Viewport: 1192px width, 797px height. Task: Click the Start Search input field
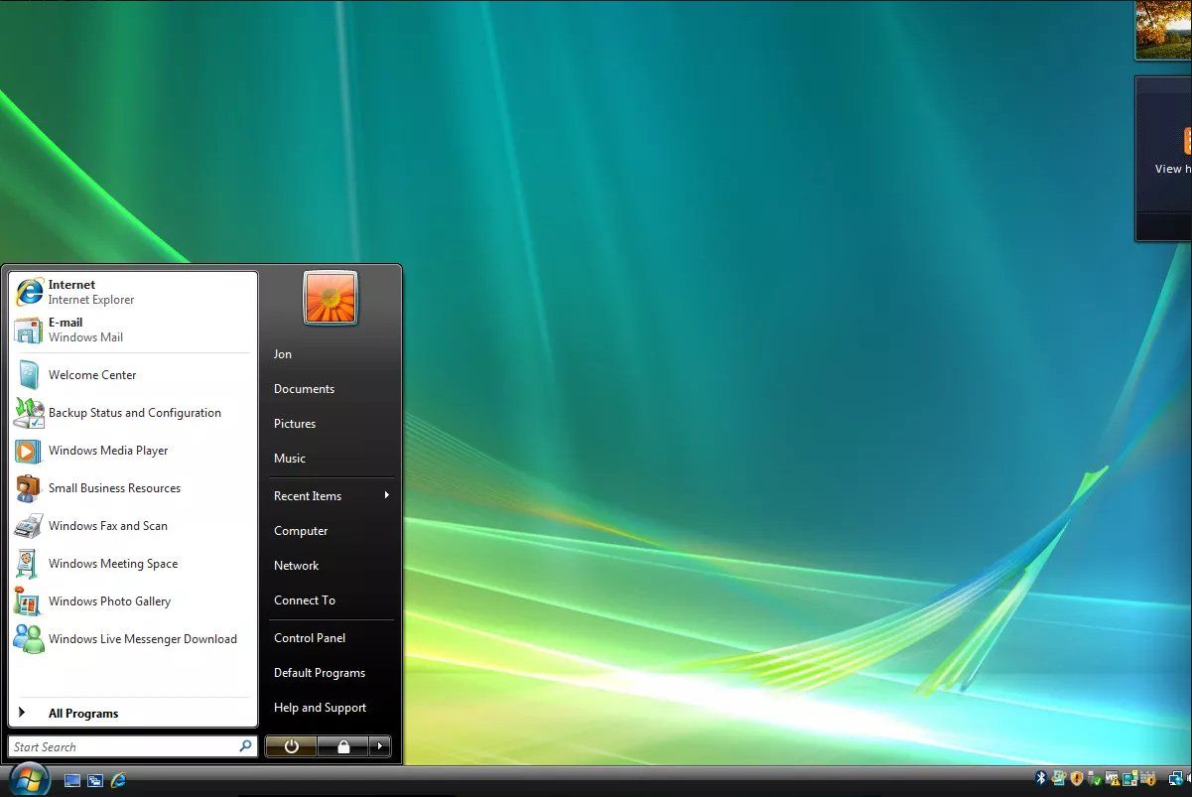[x=124, y=747]
